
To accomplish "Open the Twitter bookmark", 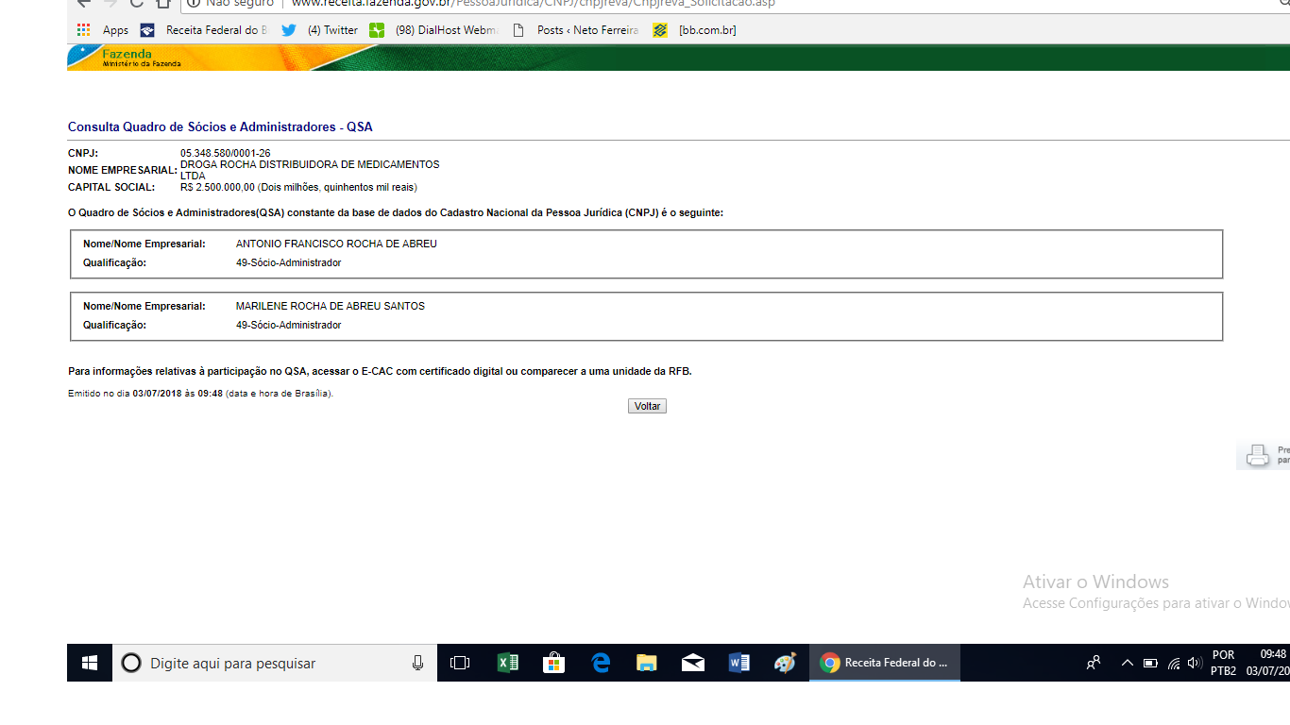I will 321,30.
